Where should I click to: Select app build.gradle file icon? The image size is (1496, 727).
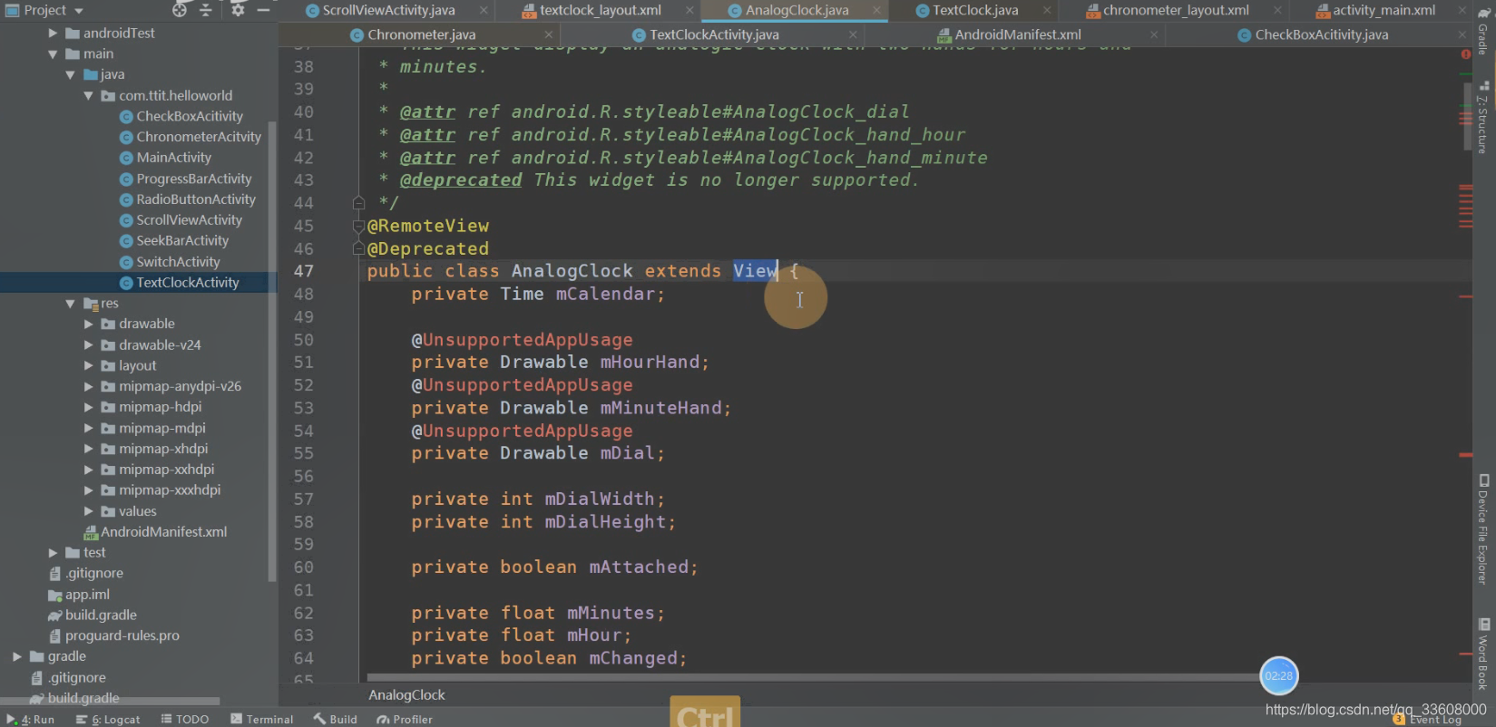pyautogui.click(x=54, y=616)
